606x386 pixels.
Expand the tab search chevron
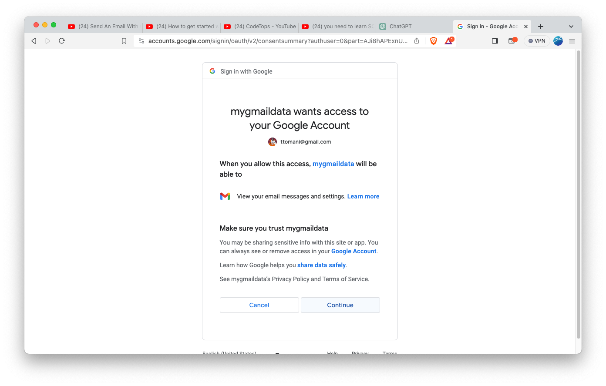click(571, 27)
